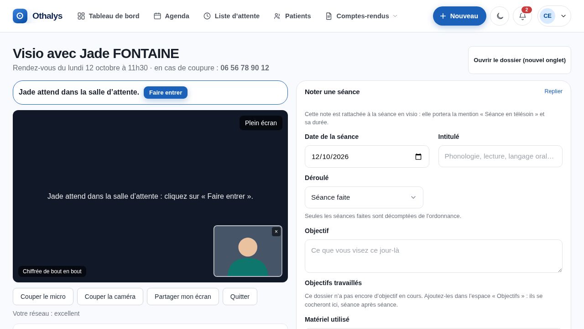This screenshot has height=329, width=584.
Task: Close the self-view camera thumbnail
Action: [276, 232]
